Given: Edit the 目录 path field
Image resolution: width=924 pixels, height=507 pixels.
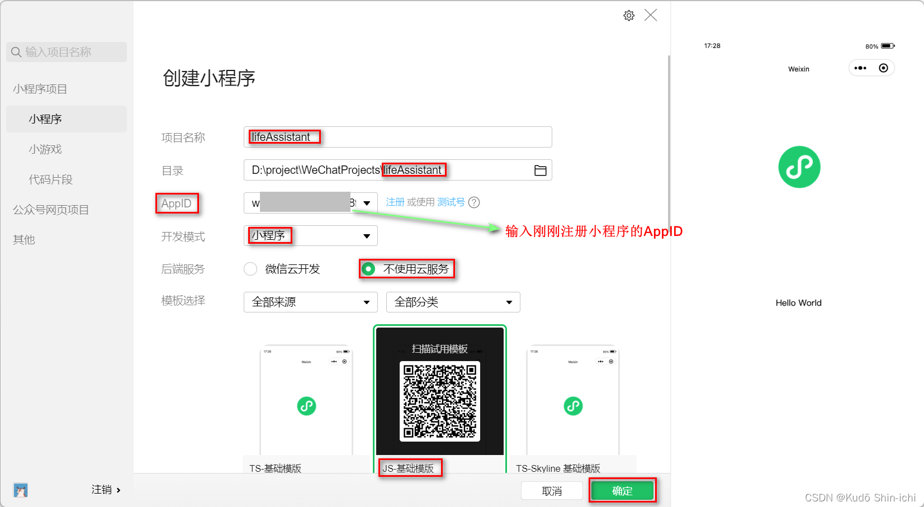Looking at the screenshot, I should click(x=397, y=170).
